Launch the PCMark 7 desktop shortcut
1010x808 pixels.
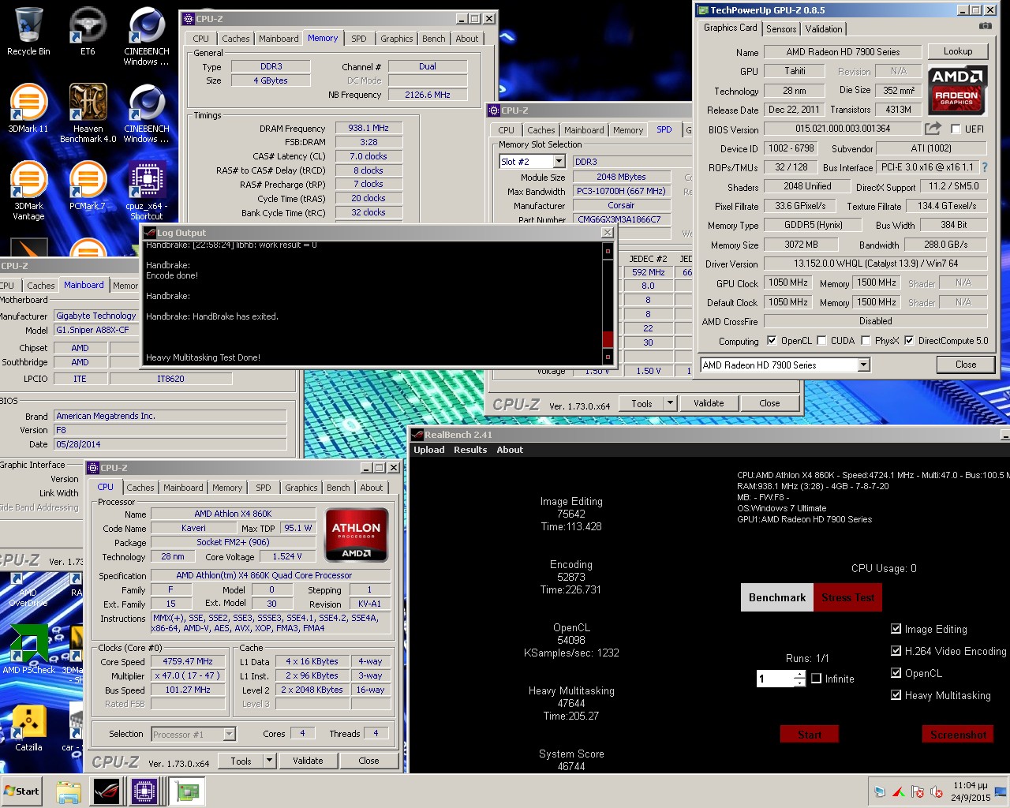pyautogui.click(x=88, y=186)
